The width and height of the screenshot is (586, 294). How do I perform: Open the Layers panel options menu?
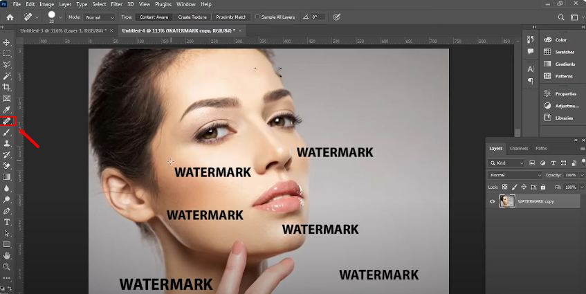[x=583, y=149]
